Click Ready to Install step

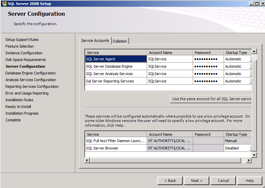click(18, 107)
